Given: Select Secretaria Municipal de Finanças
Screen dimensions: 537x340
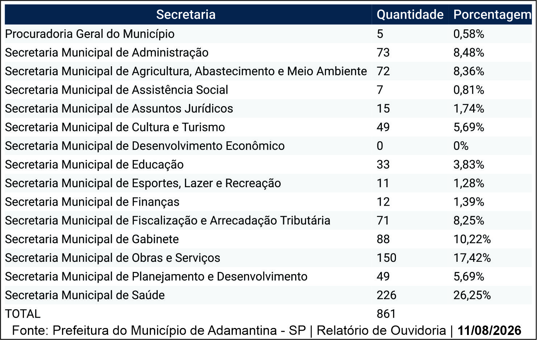Looking at the screenshot, I should point(92,202).
